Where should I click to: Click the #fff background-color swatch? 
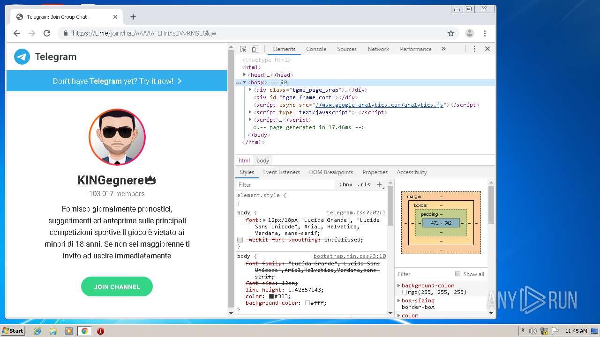307,303
